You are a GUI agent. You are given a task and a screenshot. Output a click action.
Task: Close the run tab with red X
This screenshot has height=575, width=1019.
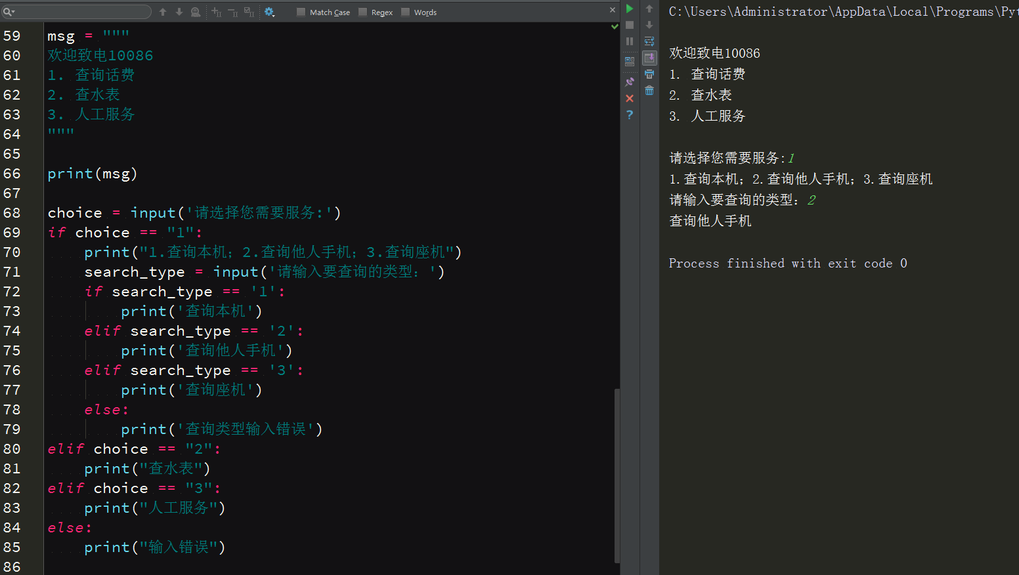pos(630,98)
